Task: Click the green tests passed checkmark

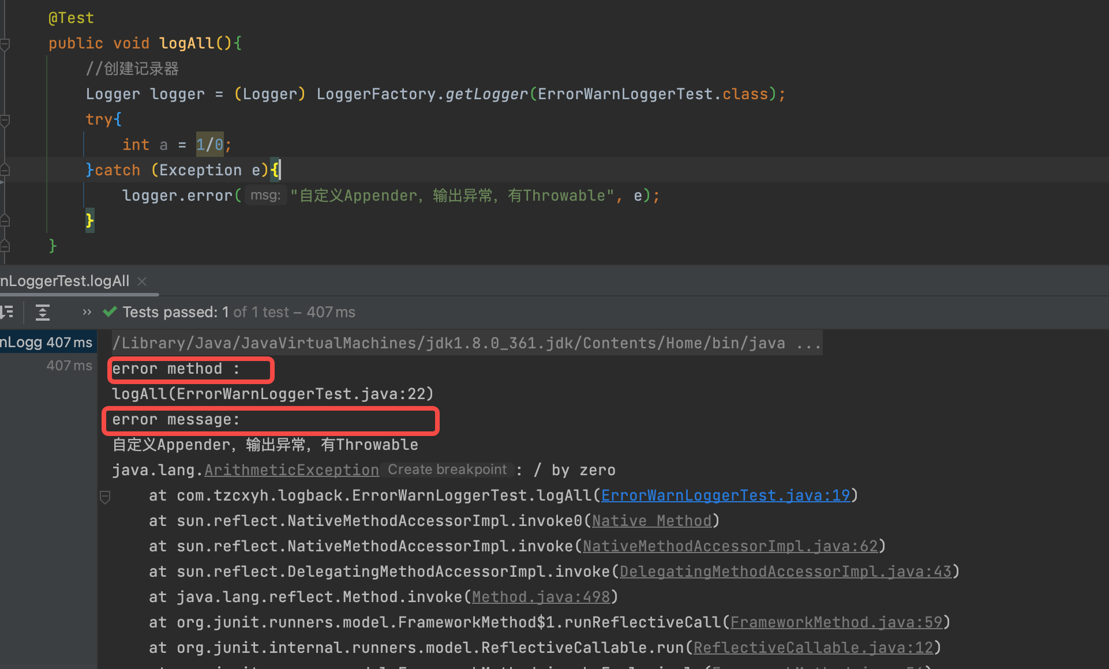Action: click(x=110, y=312)
